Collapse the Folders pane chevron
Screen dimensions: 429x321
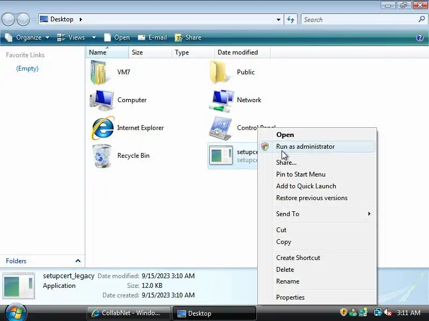click(x=78, y=261)
